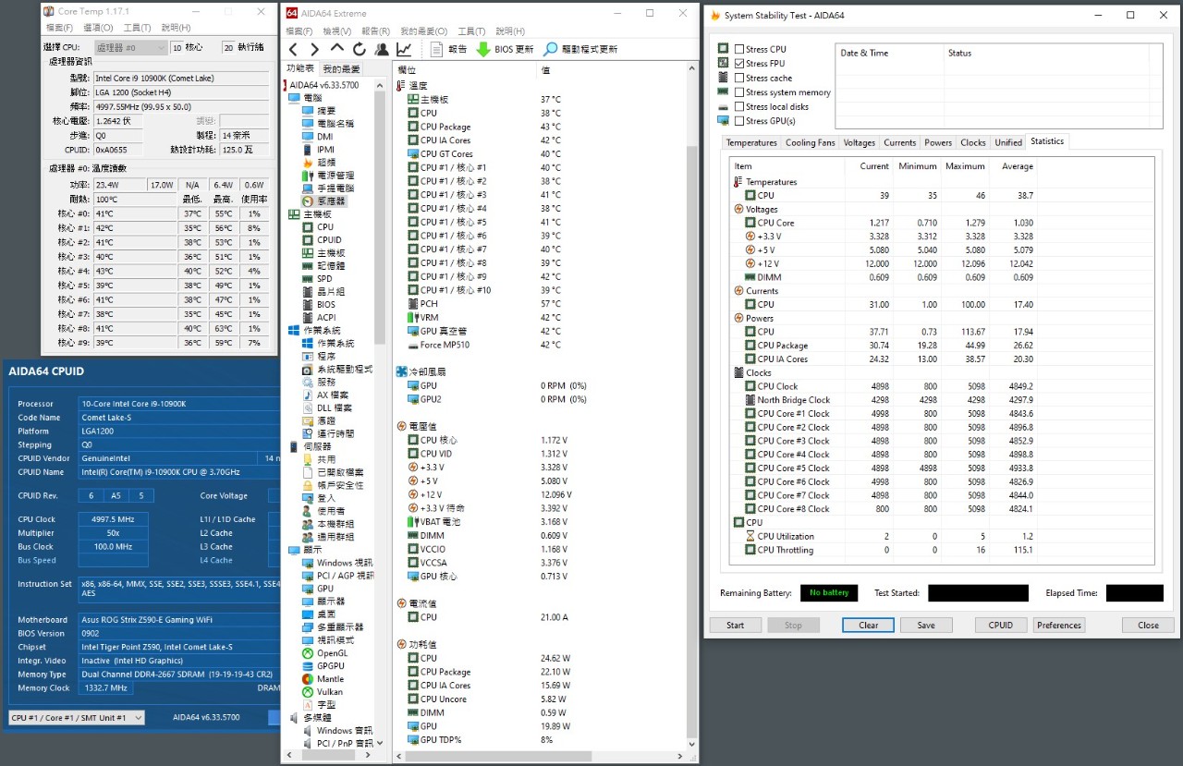Switch to 我的最愛 tab in AIDA64
Screen dimensions: 1183x766
click(341, 68)
